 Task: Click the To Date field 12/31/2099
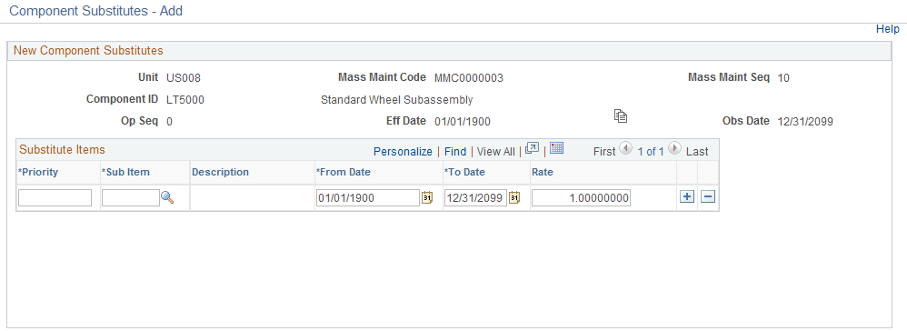click(x=475, y=198)
